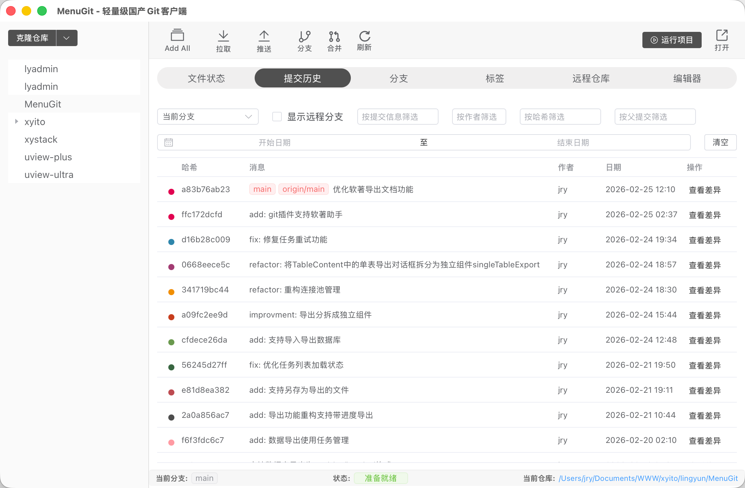Enable the 显示远程分支 checkbox

(277, 117)
